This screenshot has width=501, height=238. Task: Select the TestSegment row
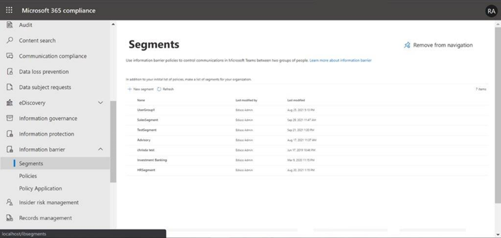307,130
